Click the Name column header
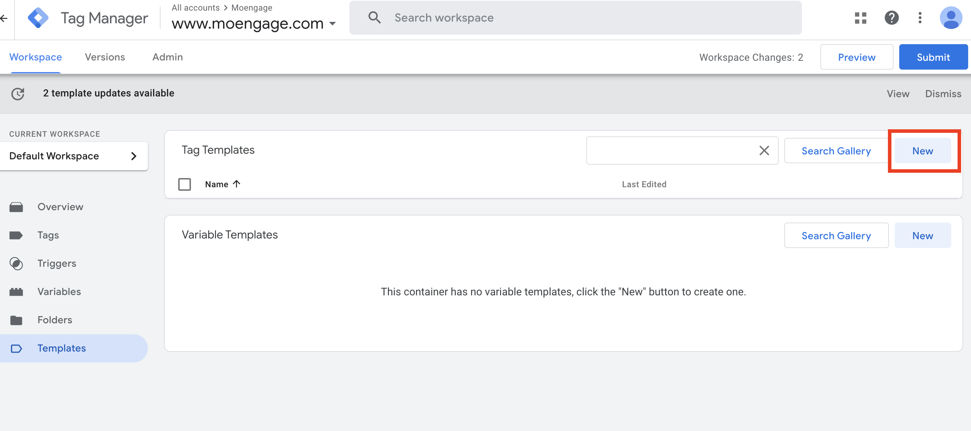The image size is (971, 431). [x=216, y=184]
